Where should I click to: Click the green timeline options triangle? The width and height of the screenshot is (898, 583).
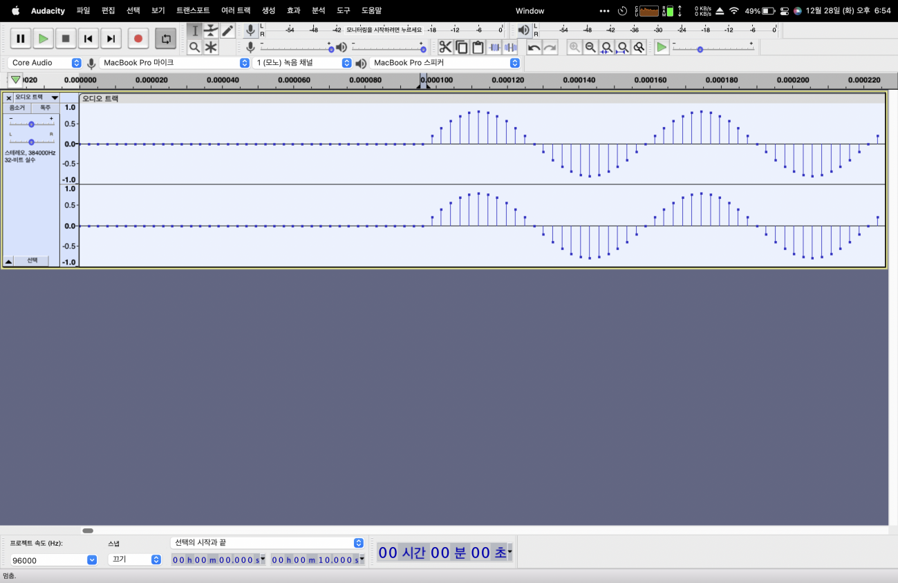point(15,80)
